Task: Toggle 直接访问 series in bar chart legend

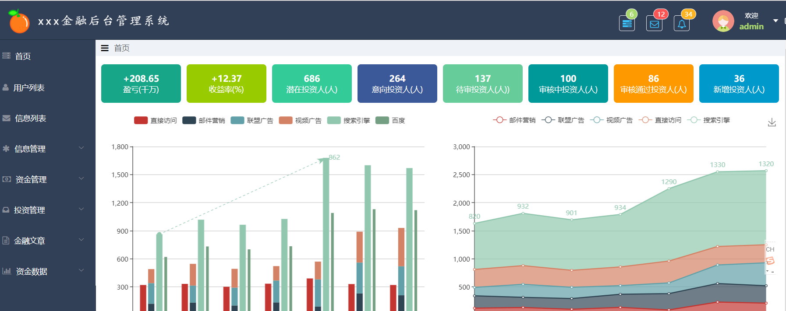Action: (x=156, y=120)
